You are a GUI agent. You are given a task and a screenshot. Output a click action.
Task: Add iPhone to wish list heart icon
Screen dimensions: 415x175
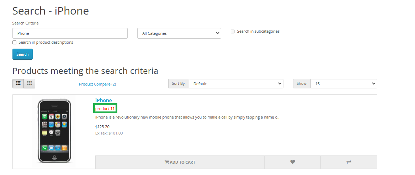292,162
